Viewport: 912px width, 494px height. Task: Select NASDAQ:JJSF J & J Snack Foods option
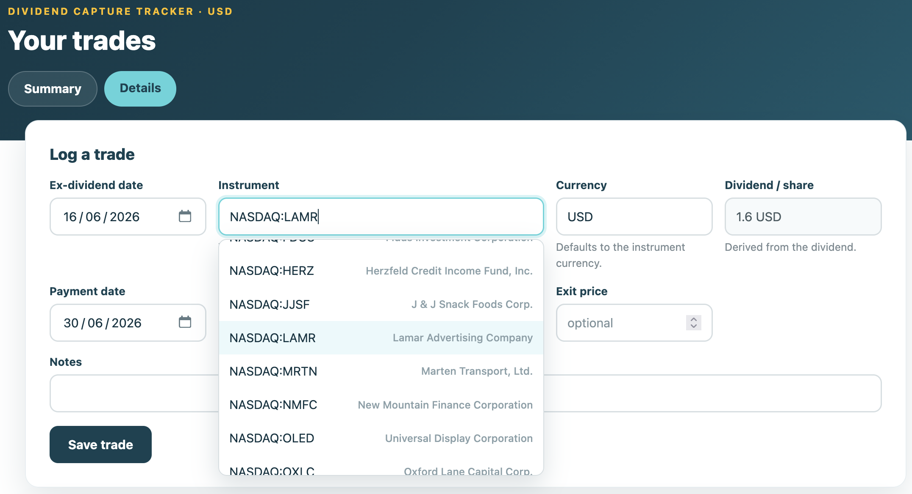(x=381, y=304)
